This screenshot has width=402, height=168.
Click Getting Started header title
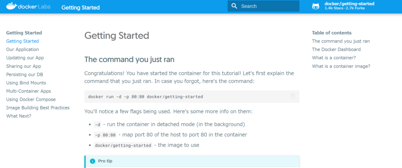(x=80, y=8)
